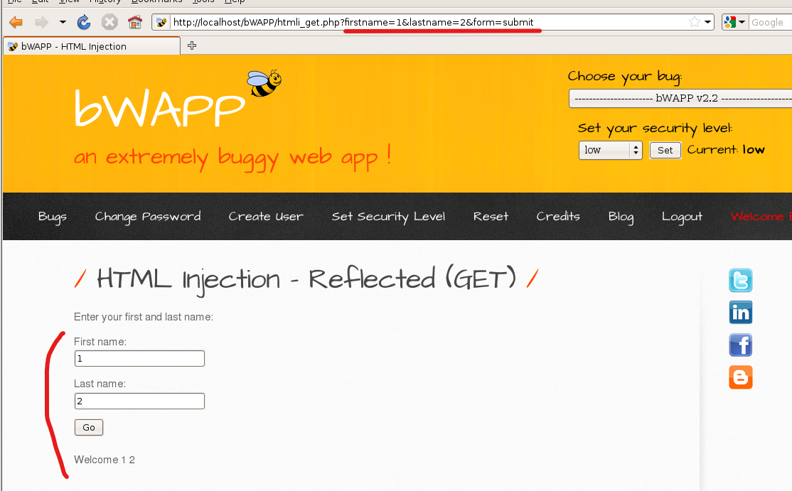Click the browser Forward arrow
The image size is (792, 491).
point(41,22)
